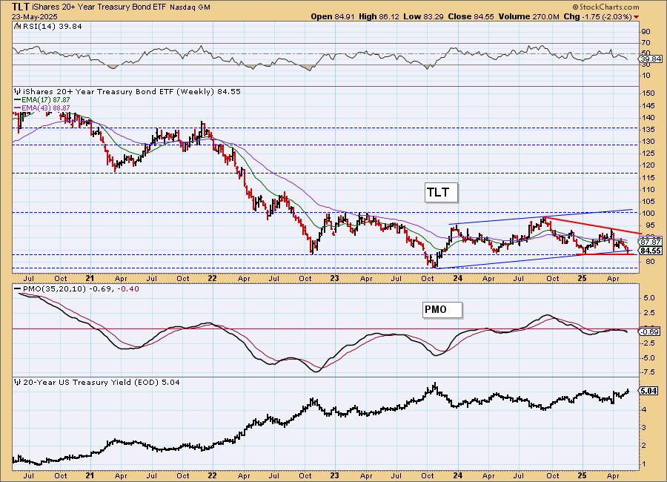Click the 'High 86.12' value
Viewport: 667px width, 482px height.
pos(379,16)
